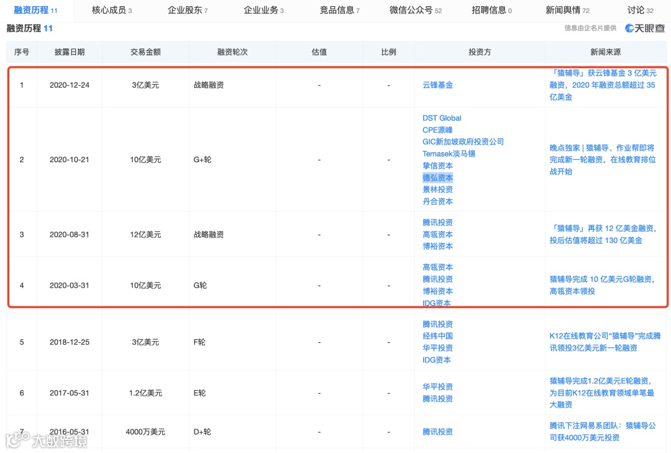This screenshot has width=671, height=453.
Task: Open 高瓴资本 in the 2020-08-31 row
Action: [x=437, y=234]
